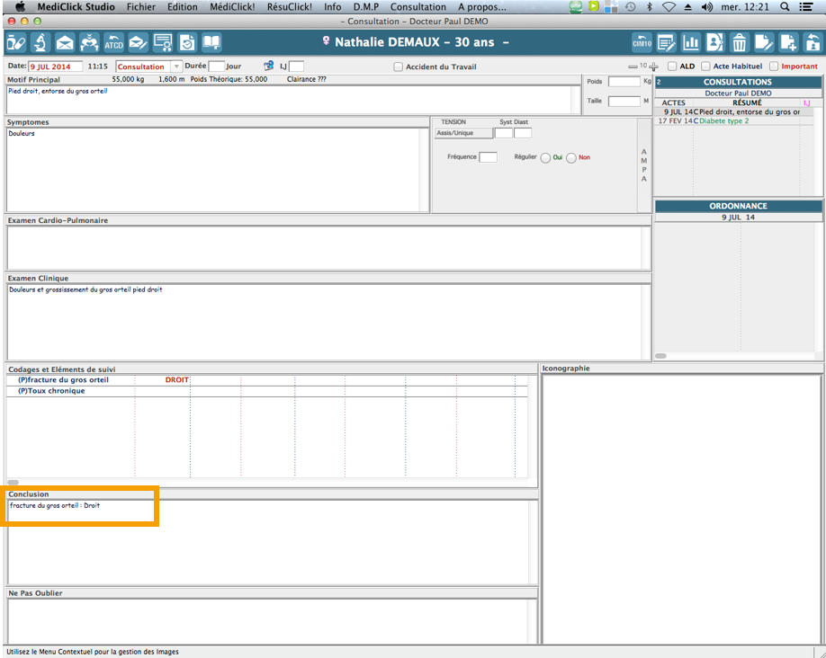Expand the Consultation type dropdown
826x658 pixels.
tap(176, 67)
